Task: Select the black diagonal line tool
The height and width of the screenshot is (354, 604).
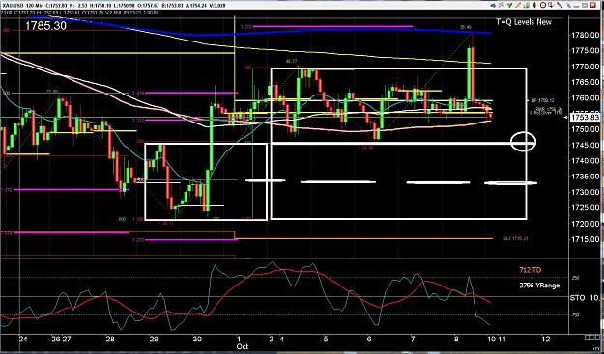Action: tap(560, 5)
